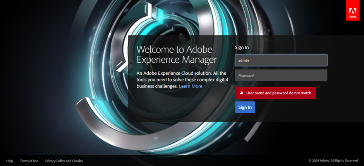
Task: Click the '© 2024 Adobe. All Rights Reserved.' text
Action: (x=333, y=161)
